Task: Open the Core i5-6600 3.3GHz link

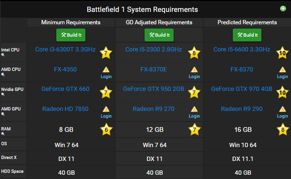Action: (x=242, y=50)
